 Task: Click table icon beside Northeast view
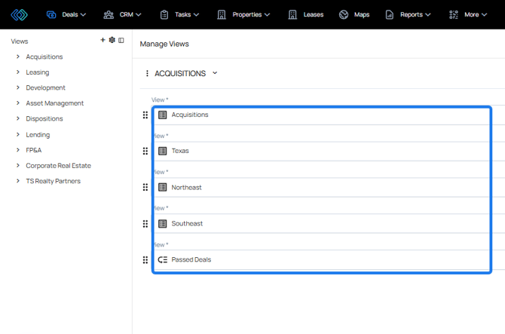(163, 187)
